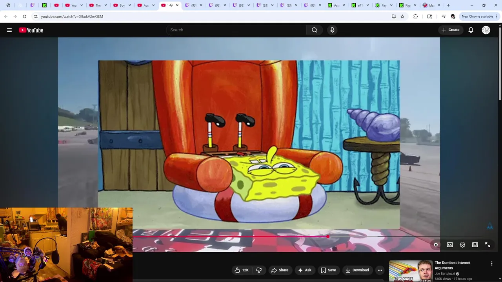Save the video to a playlist
Image resolution: width=502 pixels, height=282 pixels.
[328, 270]
